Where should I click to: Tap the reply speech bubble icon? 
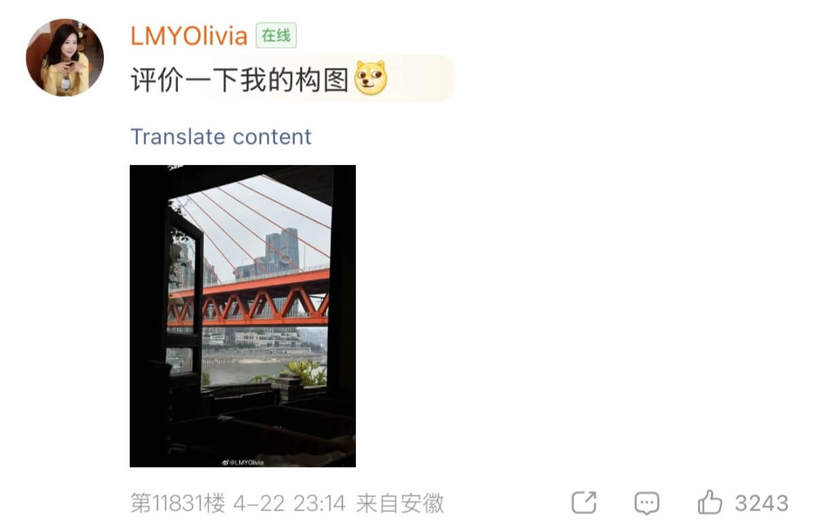click(647, 503)
